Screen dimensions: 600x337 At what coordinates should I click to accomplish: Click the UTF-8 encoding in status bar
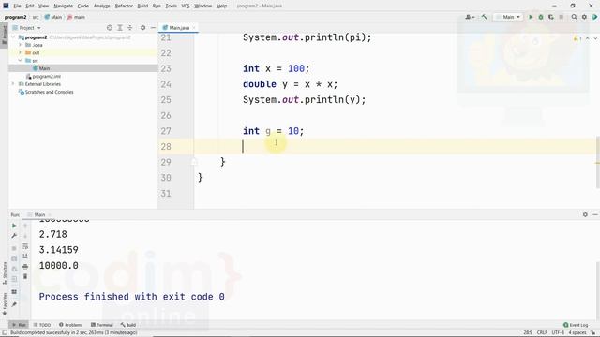click(x=558, y=332)
